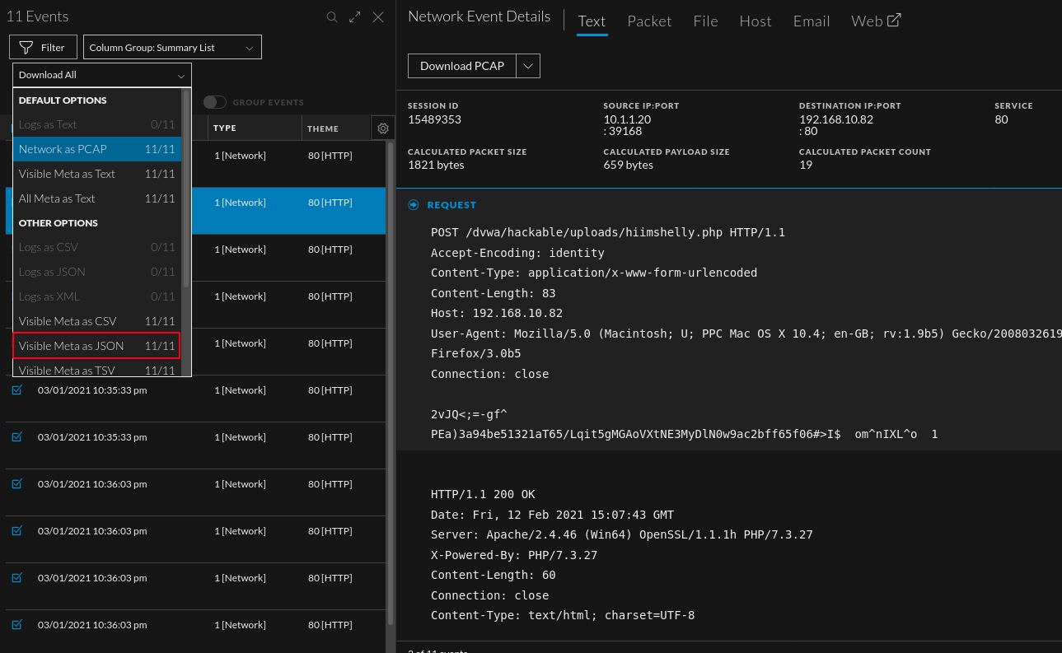Screen dimensions: 1062x653
Task: Click the search magnifier icon in events panel
Action: click(332, 17)
